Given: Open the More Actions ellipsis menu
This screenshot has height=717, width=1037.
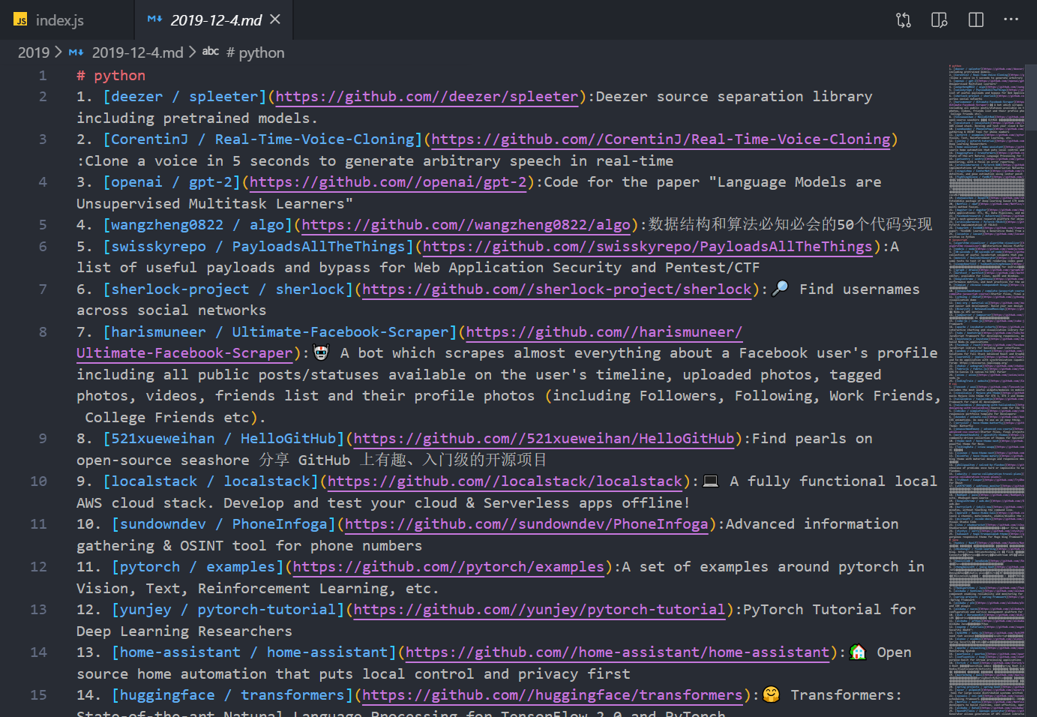Looking at the screenshot, I should (1012, 20).
